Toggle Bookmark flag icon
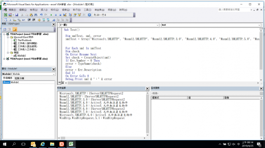265x148 pixels. (x=54, y=20)
